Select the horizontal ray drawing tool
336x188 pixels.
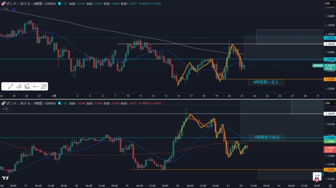[35, 86]
